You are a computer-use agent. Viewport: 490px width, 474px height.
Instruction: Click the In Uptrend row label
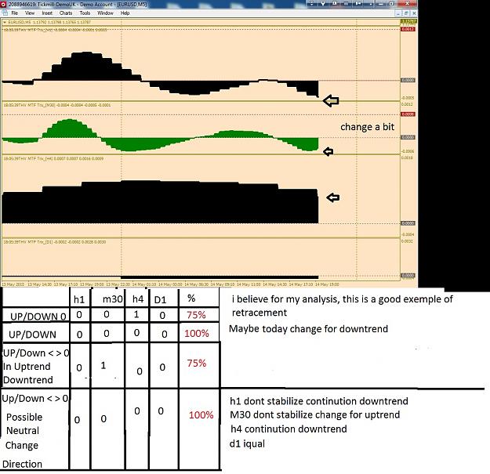[27, 367]
